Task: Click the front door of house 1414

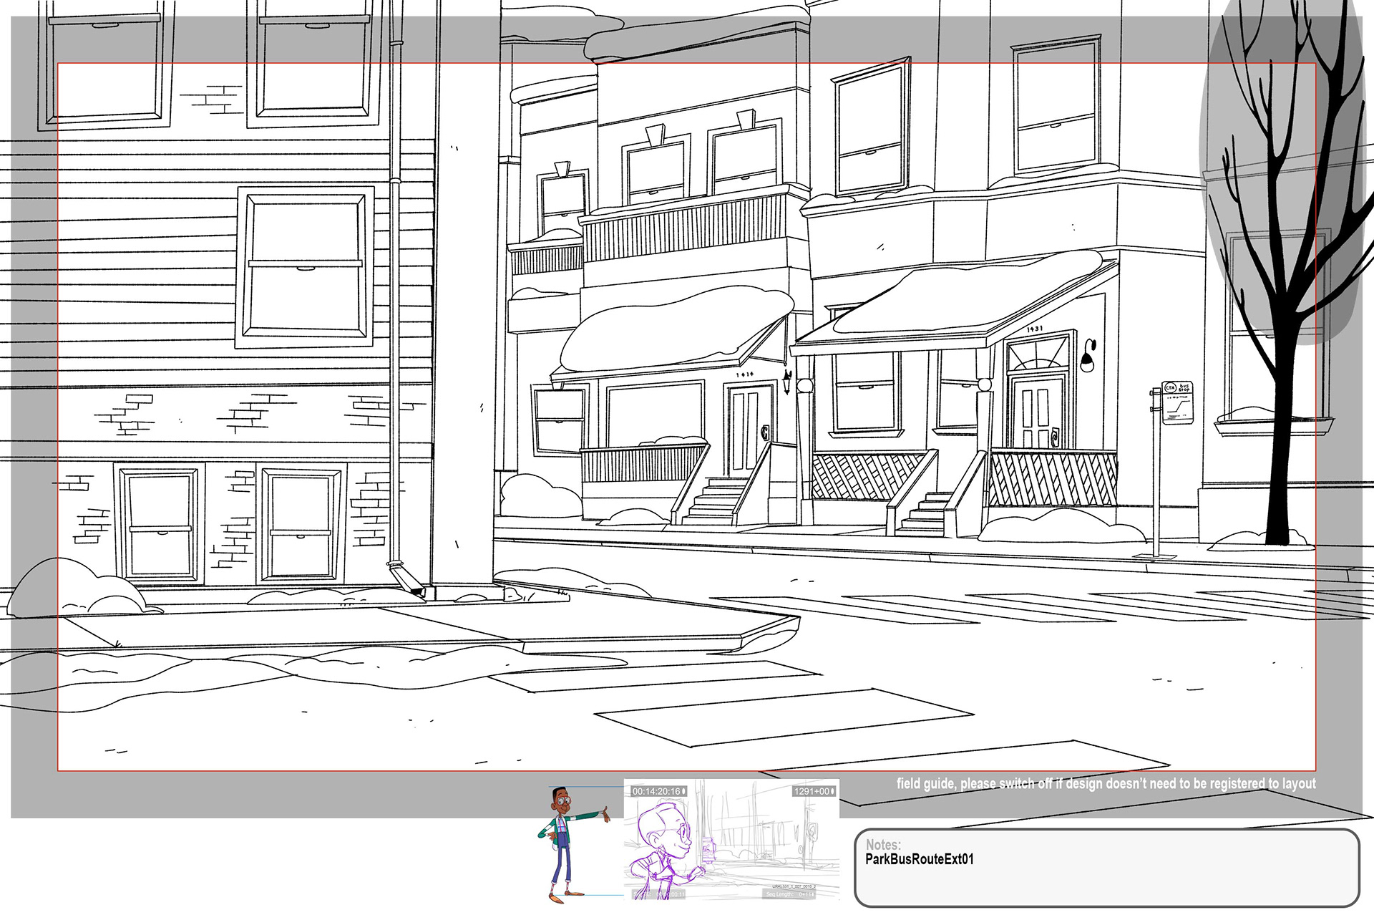Action: pyautogui.click(x=749, y=428)
